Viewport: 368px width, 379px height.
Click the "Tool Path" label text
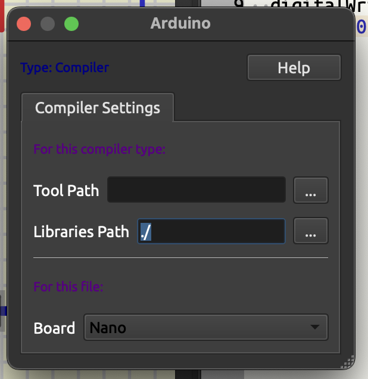click(66, 191)
